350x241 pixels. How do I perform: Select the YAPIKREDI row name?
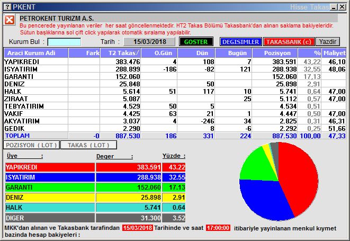[22, 61]
